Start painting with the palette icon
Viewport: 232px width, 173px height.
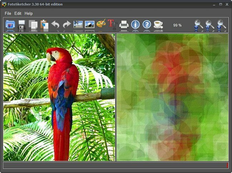[x=101, y=25]
